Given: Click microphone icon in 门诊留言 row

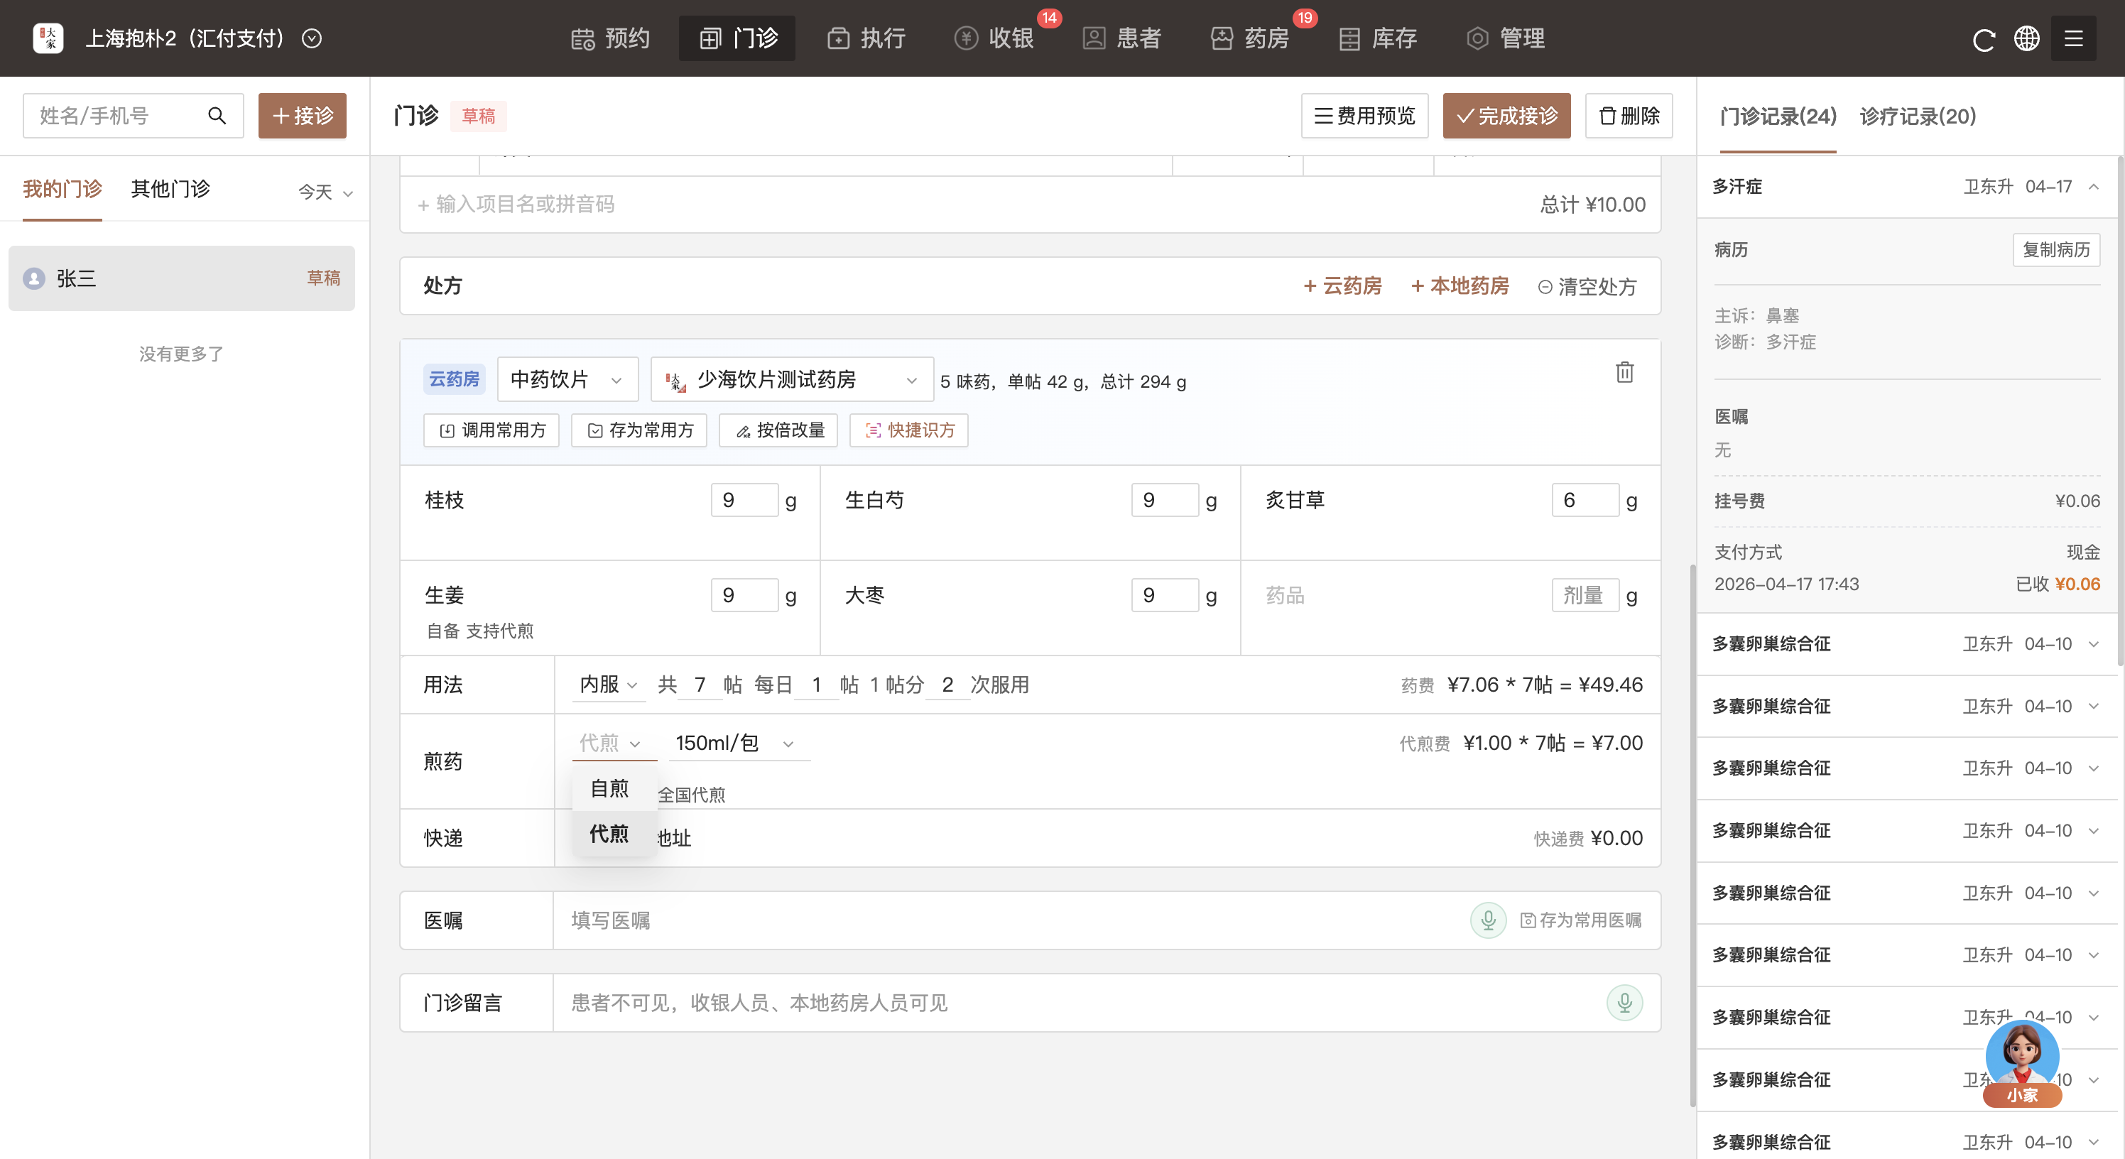Looking at the screenshot, I should click(x=1624, y=1002).
